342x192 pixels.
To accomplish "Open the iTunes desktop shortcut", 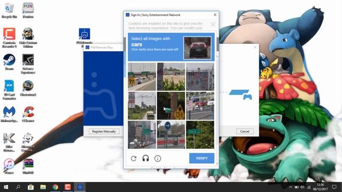I will [9, 166].
